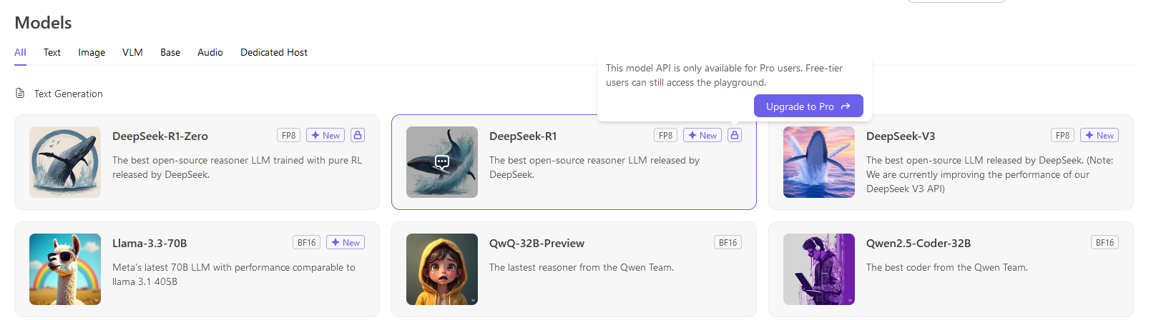Open the Llama-3.3-70B model title
This screenshot has width=1161, height=320.
[150, 243]
